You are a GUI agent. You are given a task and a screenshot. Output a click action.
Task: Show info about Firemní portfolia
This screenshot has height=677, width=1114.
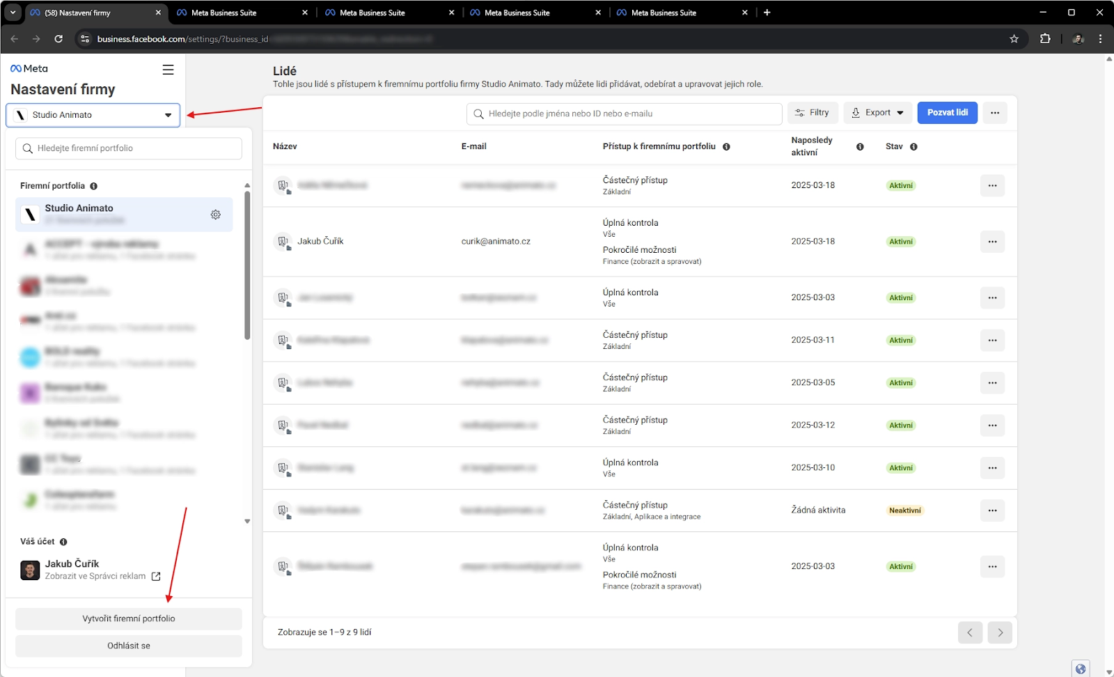[93, 186]
